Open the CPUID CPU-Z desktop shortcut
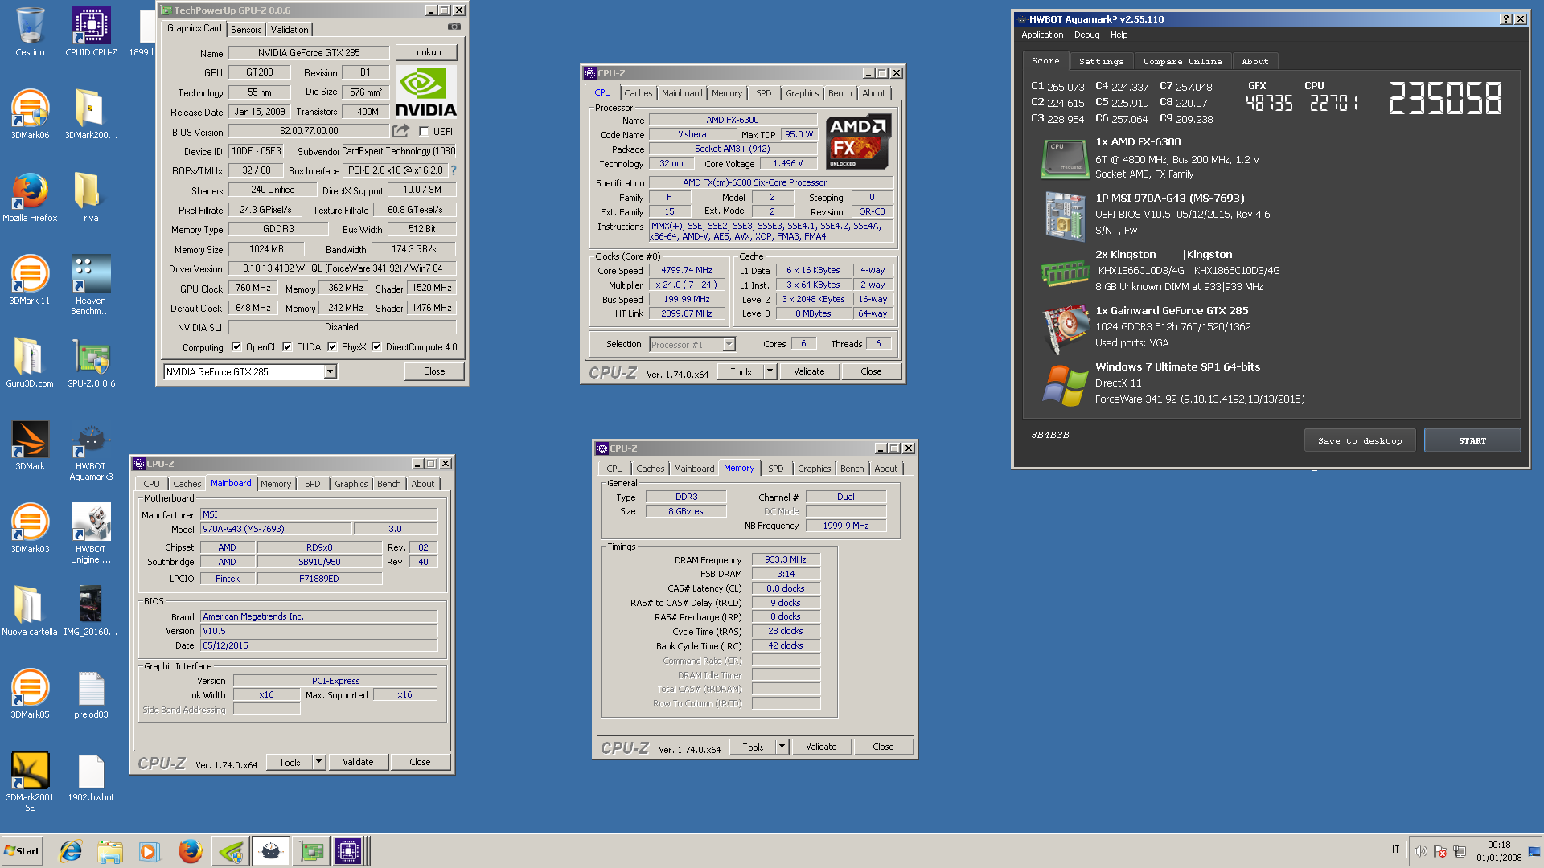1544x868 pixels. point(91,32)
